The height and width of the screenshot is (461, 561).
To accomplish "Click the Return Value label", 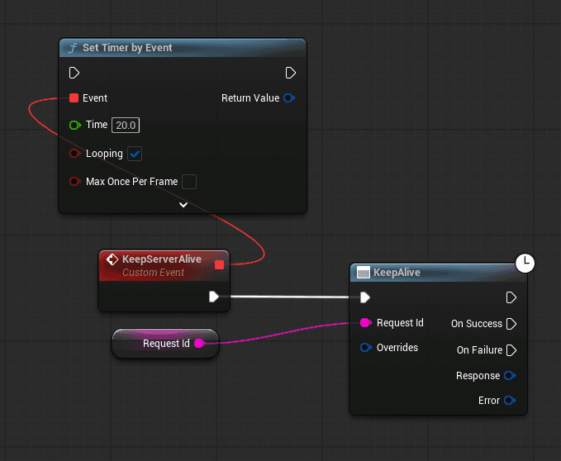I will tap(250, 98).
